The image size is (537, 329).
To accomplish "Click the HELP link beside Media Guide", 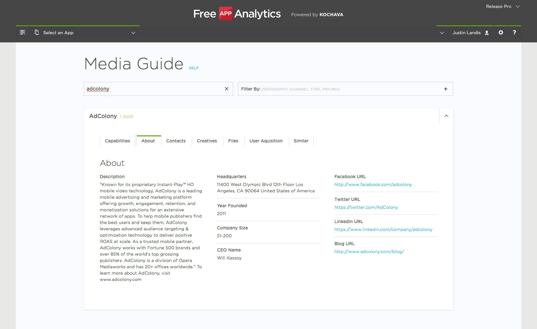I will coord(194,68).
